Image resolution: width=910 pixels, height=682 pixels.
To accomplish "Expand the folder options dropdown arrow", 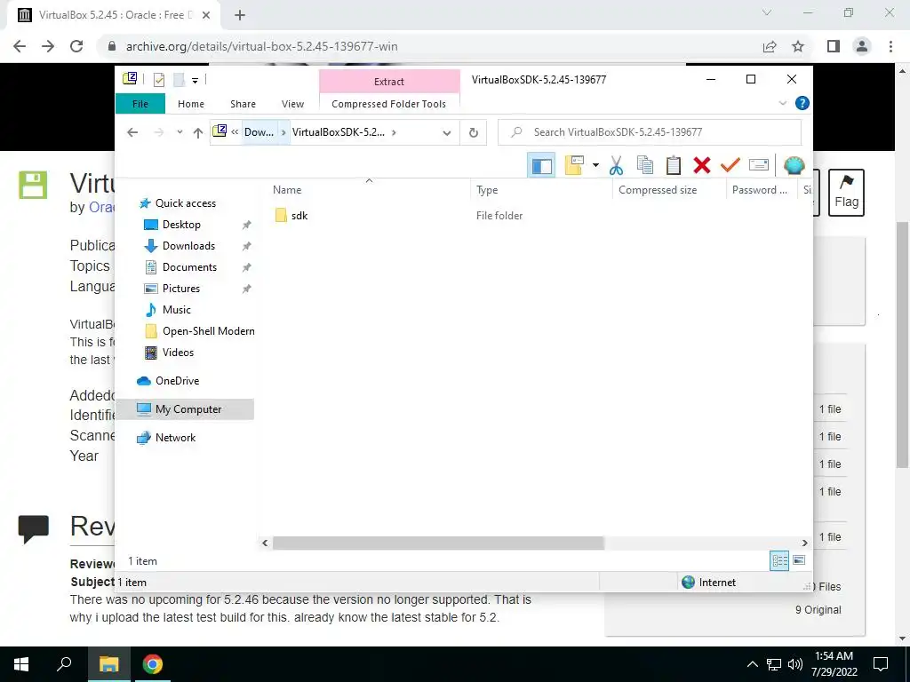I will tap(595, 165).
